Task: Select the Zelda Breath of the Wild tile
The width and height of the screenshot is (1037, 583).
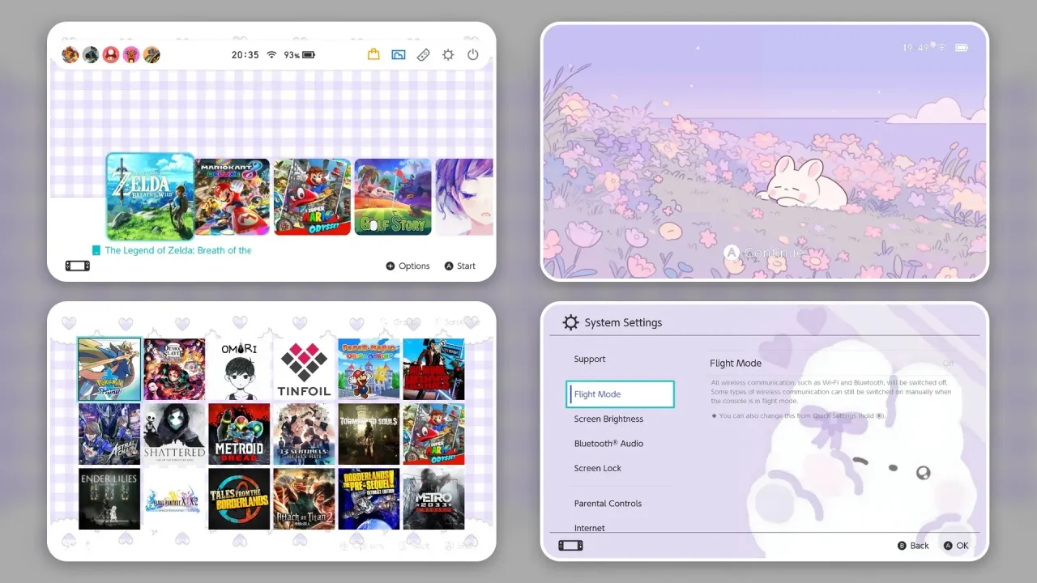Action: tap(150, 197)
